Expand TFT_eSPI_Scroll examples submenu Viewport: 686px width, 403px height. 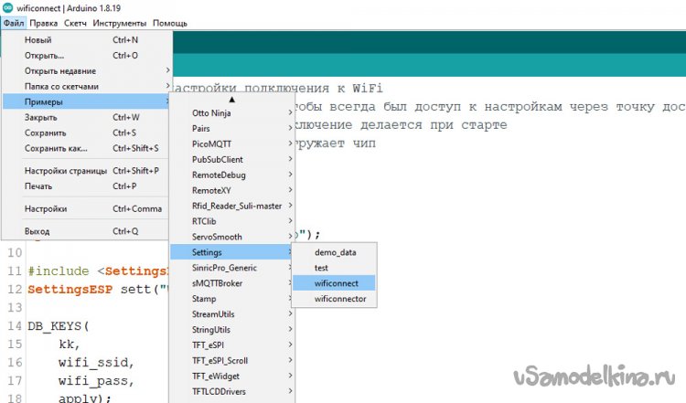232,361
